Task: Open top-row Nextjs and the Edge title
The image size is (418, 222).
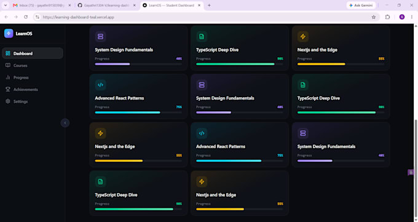Action: click(x=317, y=50)
